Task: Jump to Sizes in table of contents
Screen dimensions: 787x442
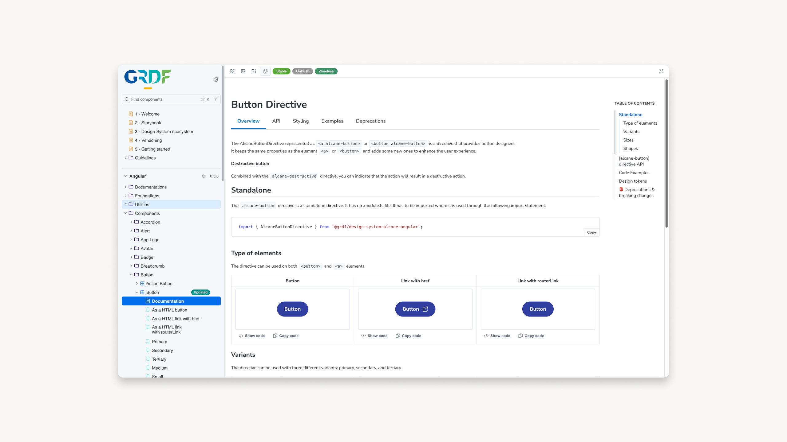Action: click(x=628, y=140)
